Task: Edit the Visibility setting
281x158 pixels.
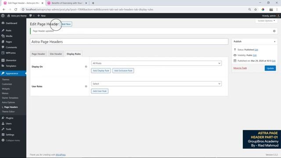Action: pyautogui.click(x=255, y=55)
